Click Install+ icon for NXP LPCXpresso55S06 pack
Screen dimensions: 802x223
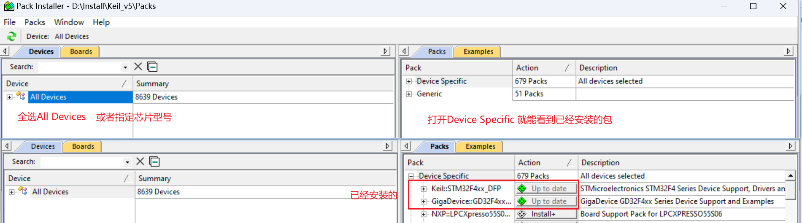(522, 214)
